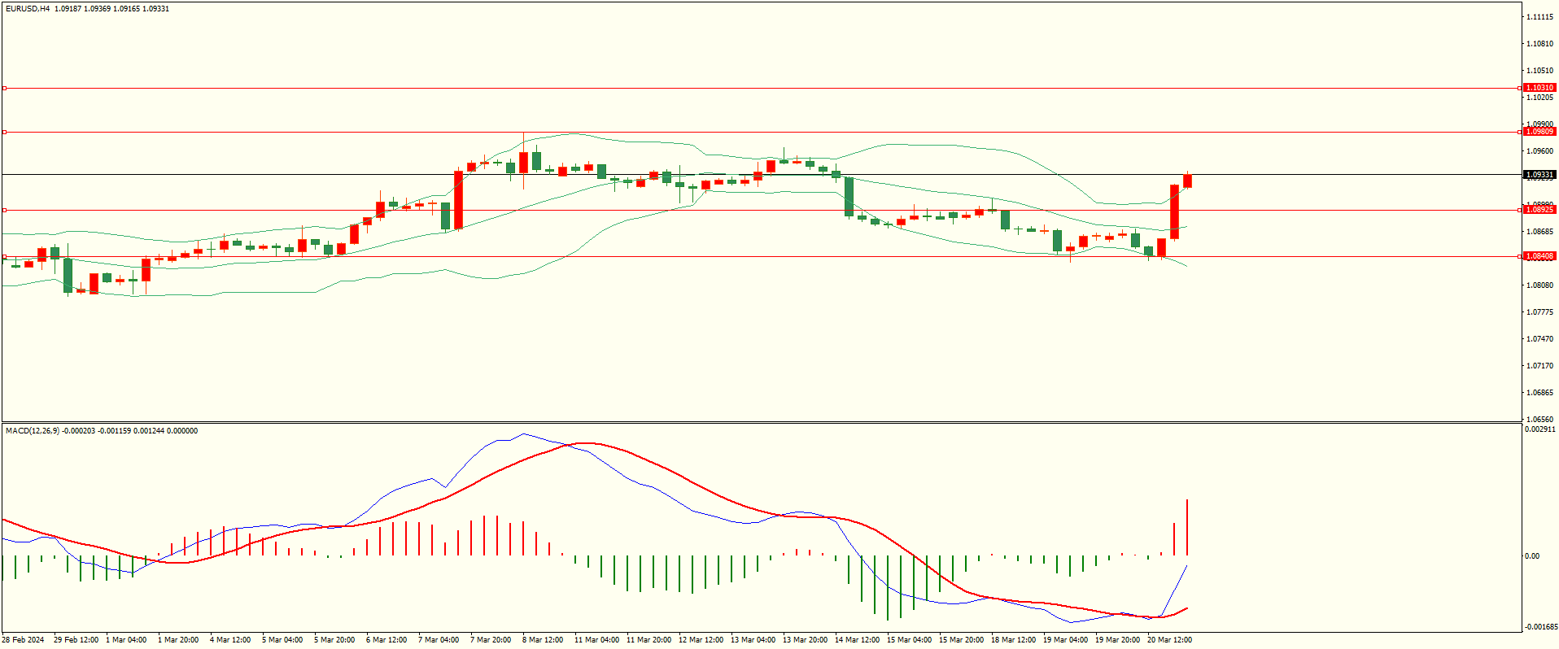1559x649 pixels.
Task: Click the 7 Mar 20:00 time label
Action: point(491,640)
